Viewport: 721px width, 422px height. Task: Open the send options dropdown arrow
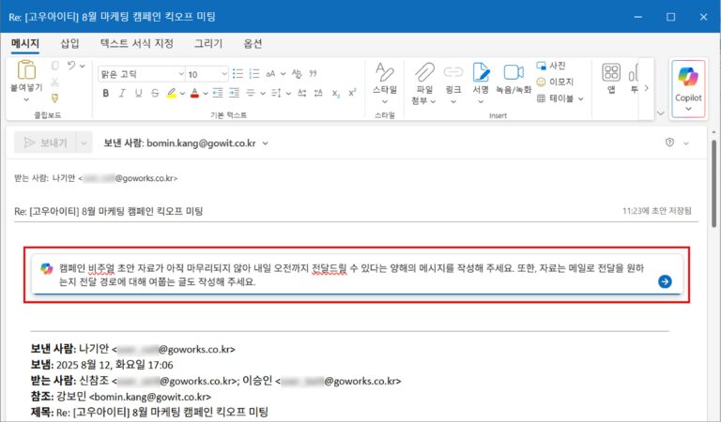(84, 143)
